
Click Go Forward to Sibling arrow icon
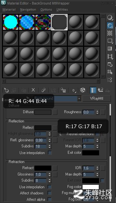(x=107, y=91)
